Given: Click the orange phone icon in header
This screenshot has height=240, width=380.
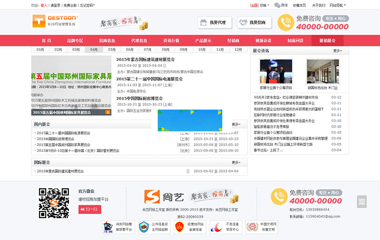Looking at the screenshot, I should point(285,22).
